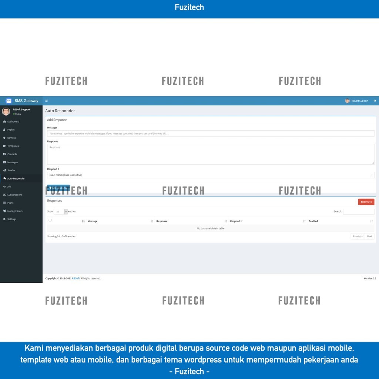Click the Plans list icon
Image resolution: width=379 pixels, height=379 pixels.
(x=4, y=203)
